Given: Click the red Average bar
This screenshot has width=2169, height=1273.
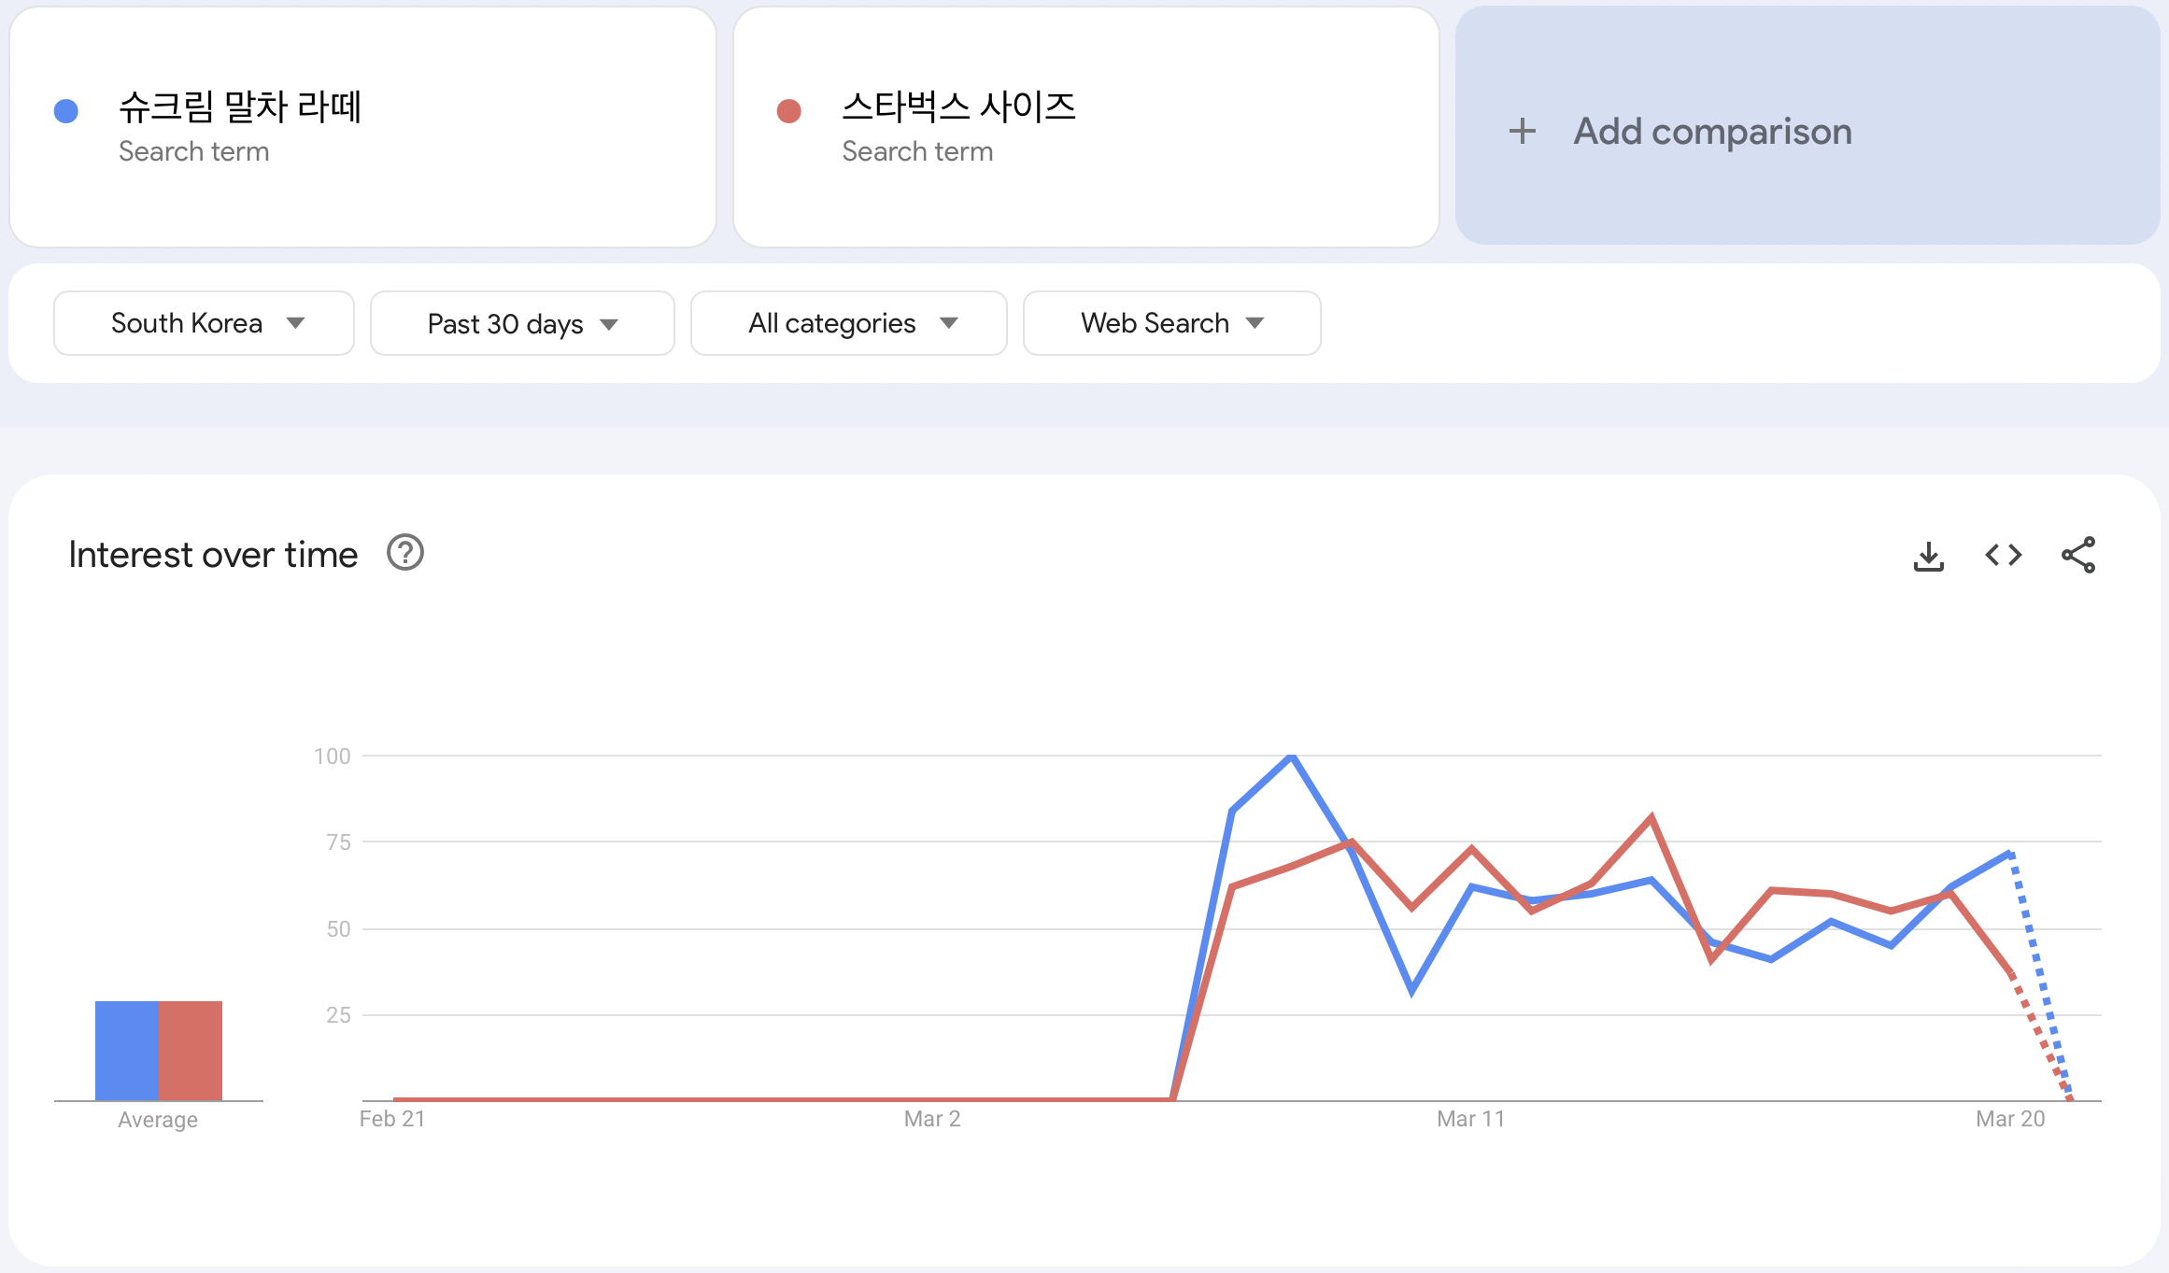Looking at the screenshot, I should pyautogui.click(x=191, y=1051).
